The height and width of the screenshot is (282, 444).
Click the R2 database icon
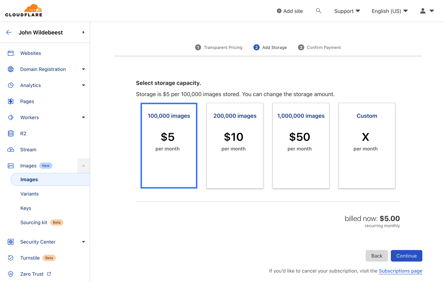(x=11, y=134)
